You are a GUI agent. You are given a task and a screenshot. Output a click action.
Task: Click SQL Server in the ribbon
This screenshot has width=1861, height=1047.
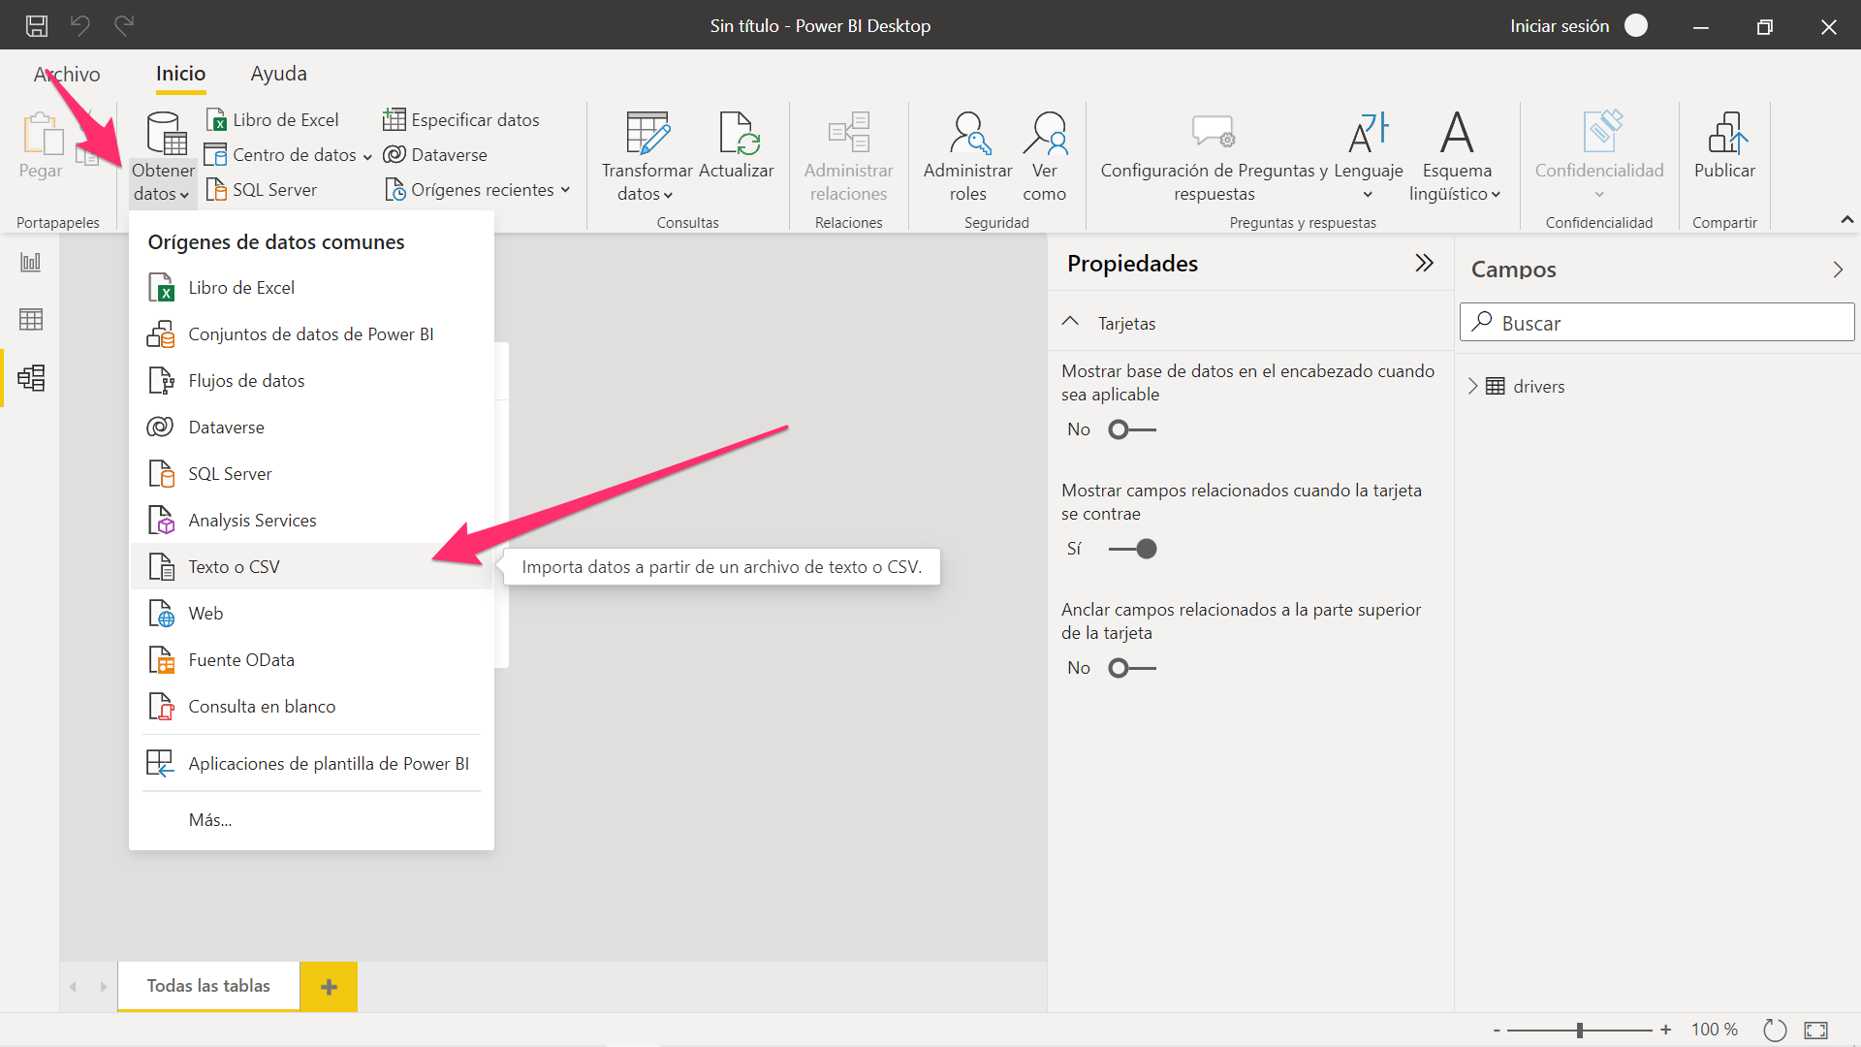click(262, 190)
